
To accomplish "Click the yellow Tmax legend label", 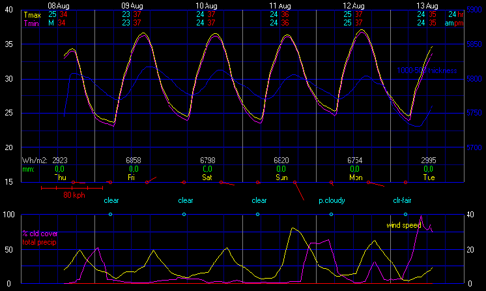I will (x=32, y=15).
